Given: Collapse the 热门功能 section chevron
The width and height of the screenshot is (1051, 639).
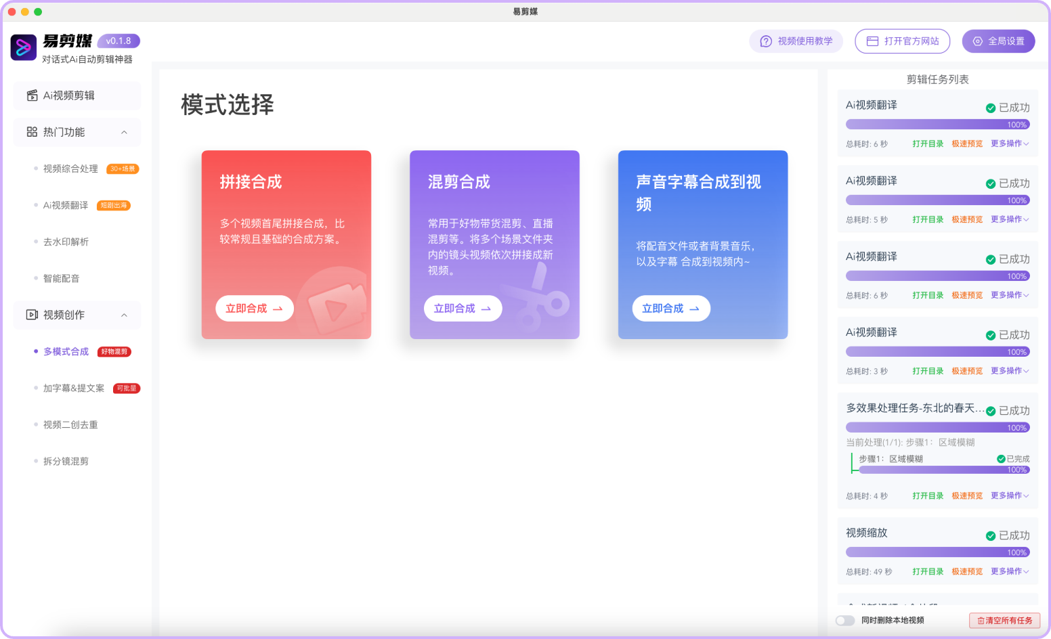Looking at the screenshot, I should click(124, 132).
